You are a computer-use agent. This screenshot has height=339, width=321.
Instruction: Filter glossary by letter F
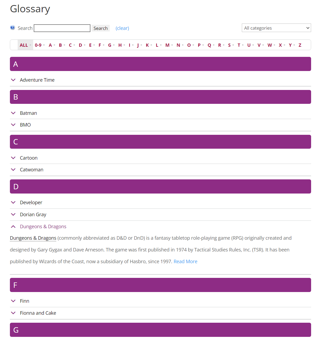[100, 45]
